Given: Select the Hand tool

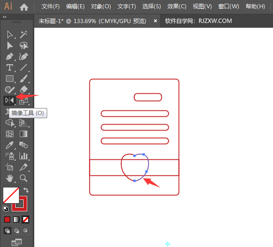Looking at the screenshot, I should click(10, 178).
